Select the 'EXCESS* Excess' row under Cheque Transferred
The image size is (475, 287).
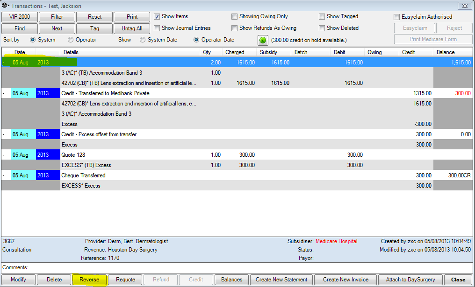pyautogui.click(x=237, y=186)
